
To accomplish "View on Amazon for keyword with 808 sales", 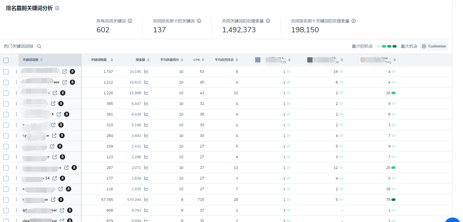I will [x=70, y=210].
